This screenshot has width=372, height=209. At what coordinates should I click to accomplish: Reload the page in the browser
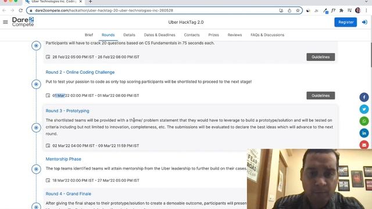[21, 10]
